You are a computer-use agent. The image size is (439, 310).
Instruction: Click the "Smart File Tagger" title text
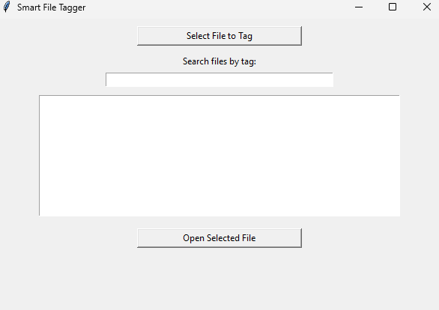[51, 7]
